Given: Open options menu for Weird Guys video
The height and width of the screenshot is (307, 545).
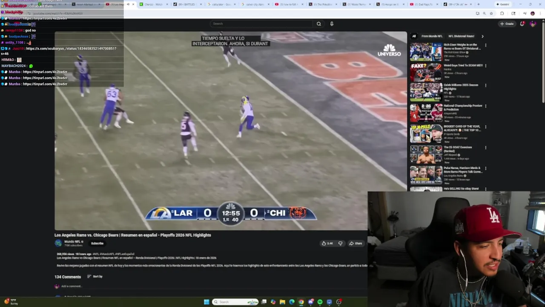Looking at the screenshot, I should [485, 66].
